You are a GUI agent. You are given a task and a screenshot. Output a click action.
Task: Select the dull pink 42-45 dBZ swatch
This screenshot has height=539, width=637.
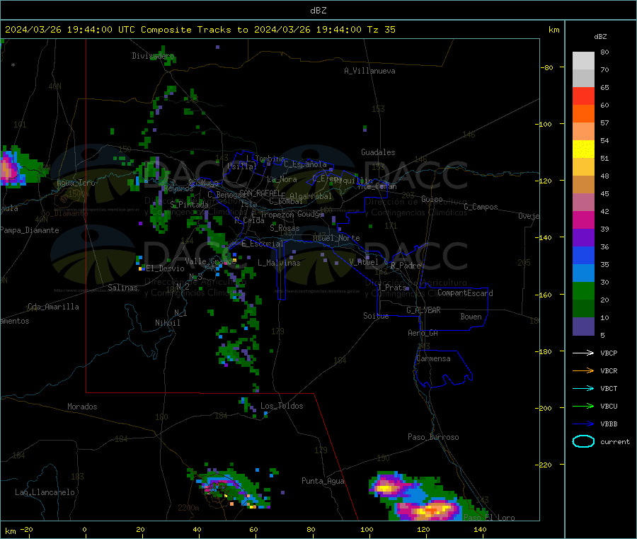pyautogui.click(x=583, y=203)
